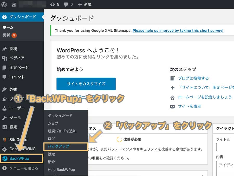Screen dimensions: 234x176
Task: Open the 投稿 menu
Action: coord(13,49)
